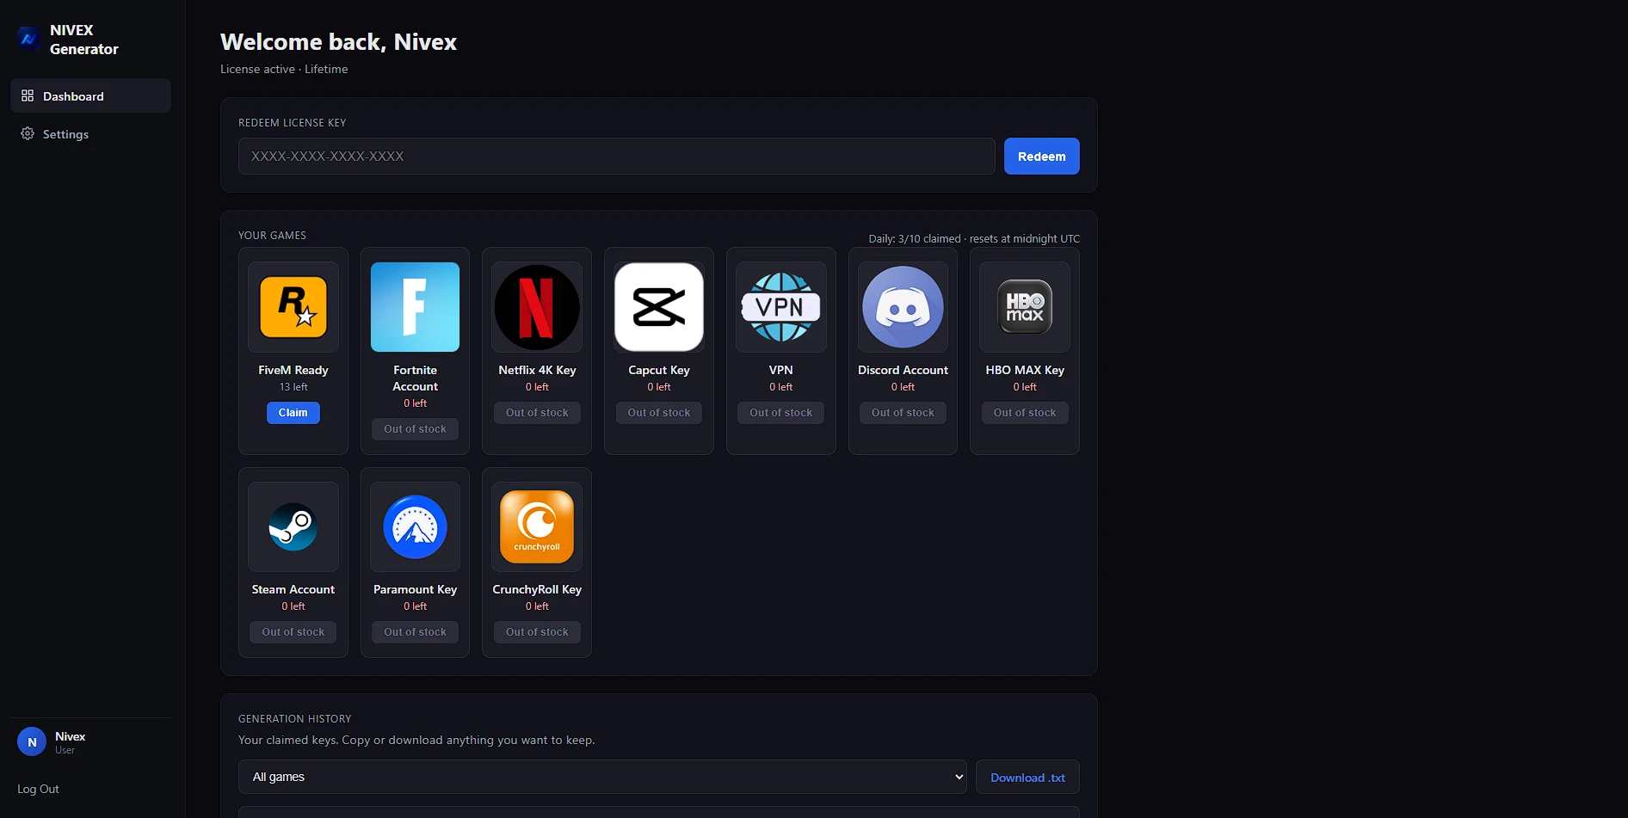Click Out of stock under Paramount Key
The image size is (1628, 818).
point(415,632)
